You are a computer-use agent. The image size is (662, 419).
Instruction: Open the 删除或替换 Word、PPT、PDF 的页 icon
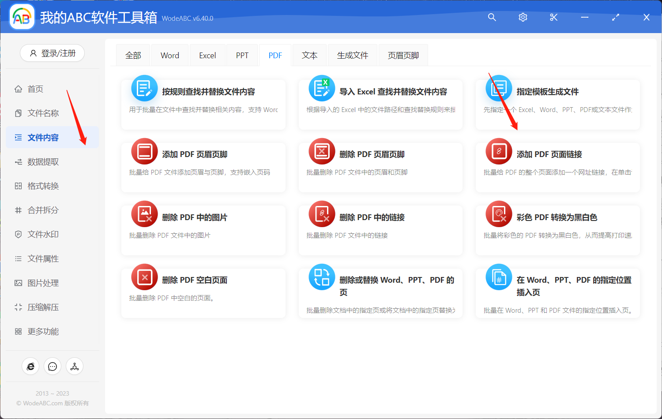pyautogui.click(x=321, y=277)
